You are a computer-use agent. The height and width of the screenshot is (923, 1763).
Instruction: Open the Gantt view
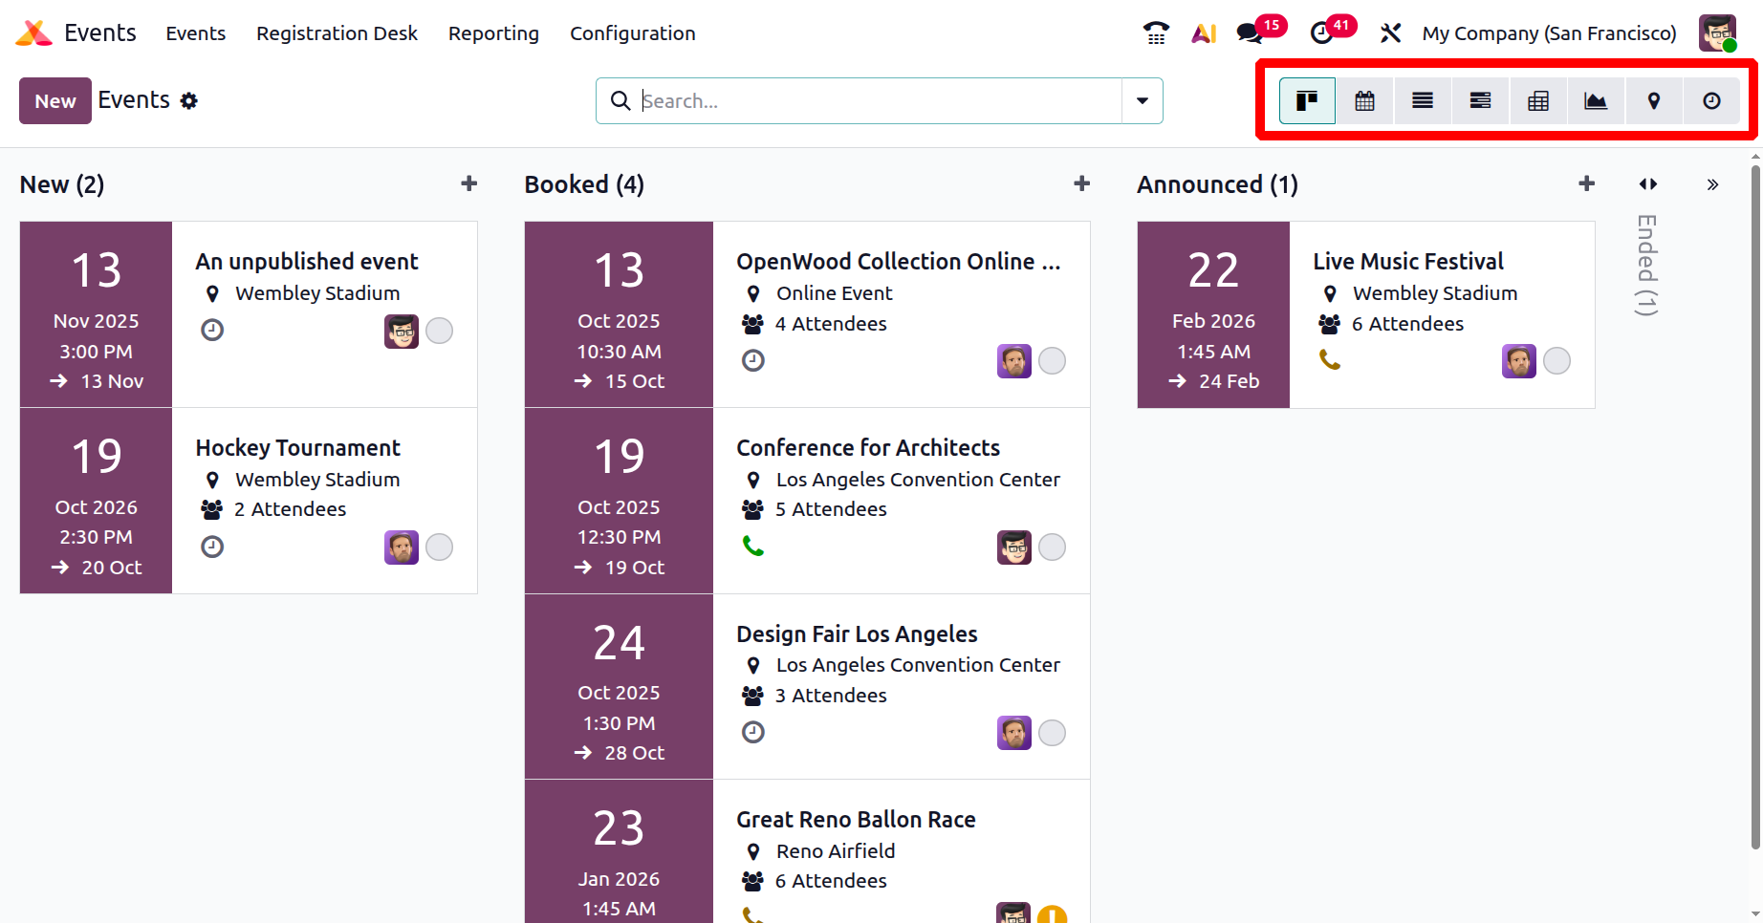[1480, 101]
